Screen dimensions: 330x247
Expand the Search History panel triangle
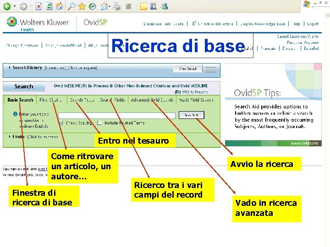click(x=10, y=68)
